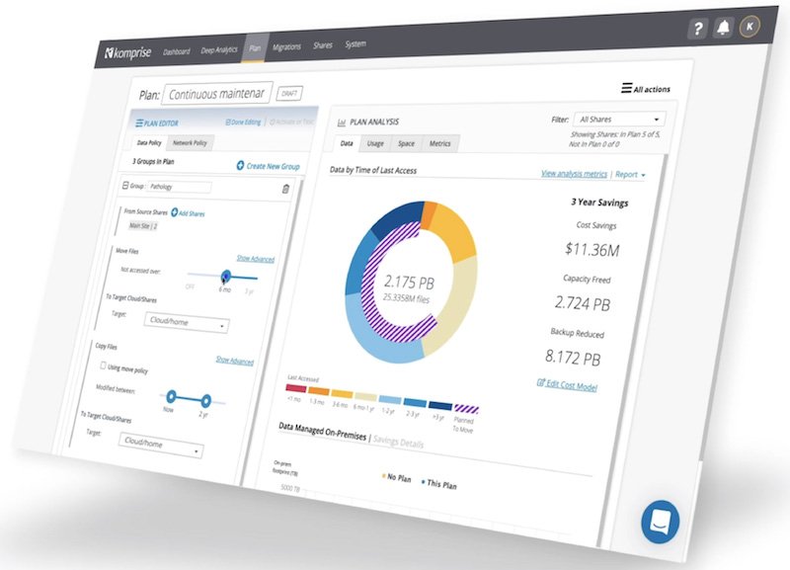
Task: Click the plus icon beside Create New Group
Action: pos(240,165)
